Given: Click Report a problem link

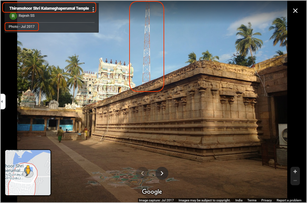Looking at the screenshot, I should [289, 200].
